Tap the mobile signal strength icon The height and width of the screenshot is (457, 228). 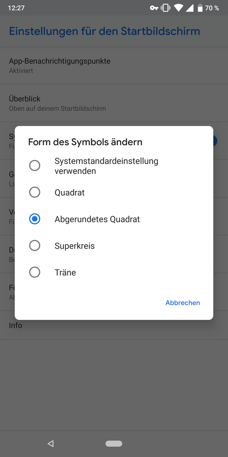tap(190, 8)
